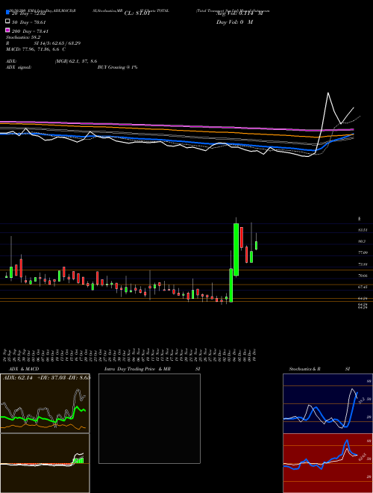The height and width of the screenshot is (493, 373).
Task: Click the 77.09 price axis label
Action: [x=363, y=252]
